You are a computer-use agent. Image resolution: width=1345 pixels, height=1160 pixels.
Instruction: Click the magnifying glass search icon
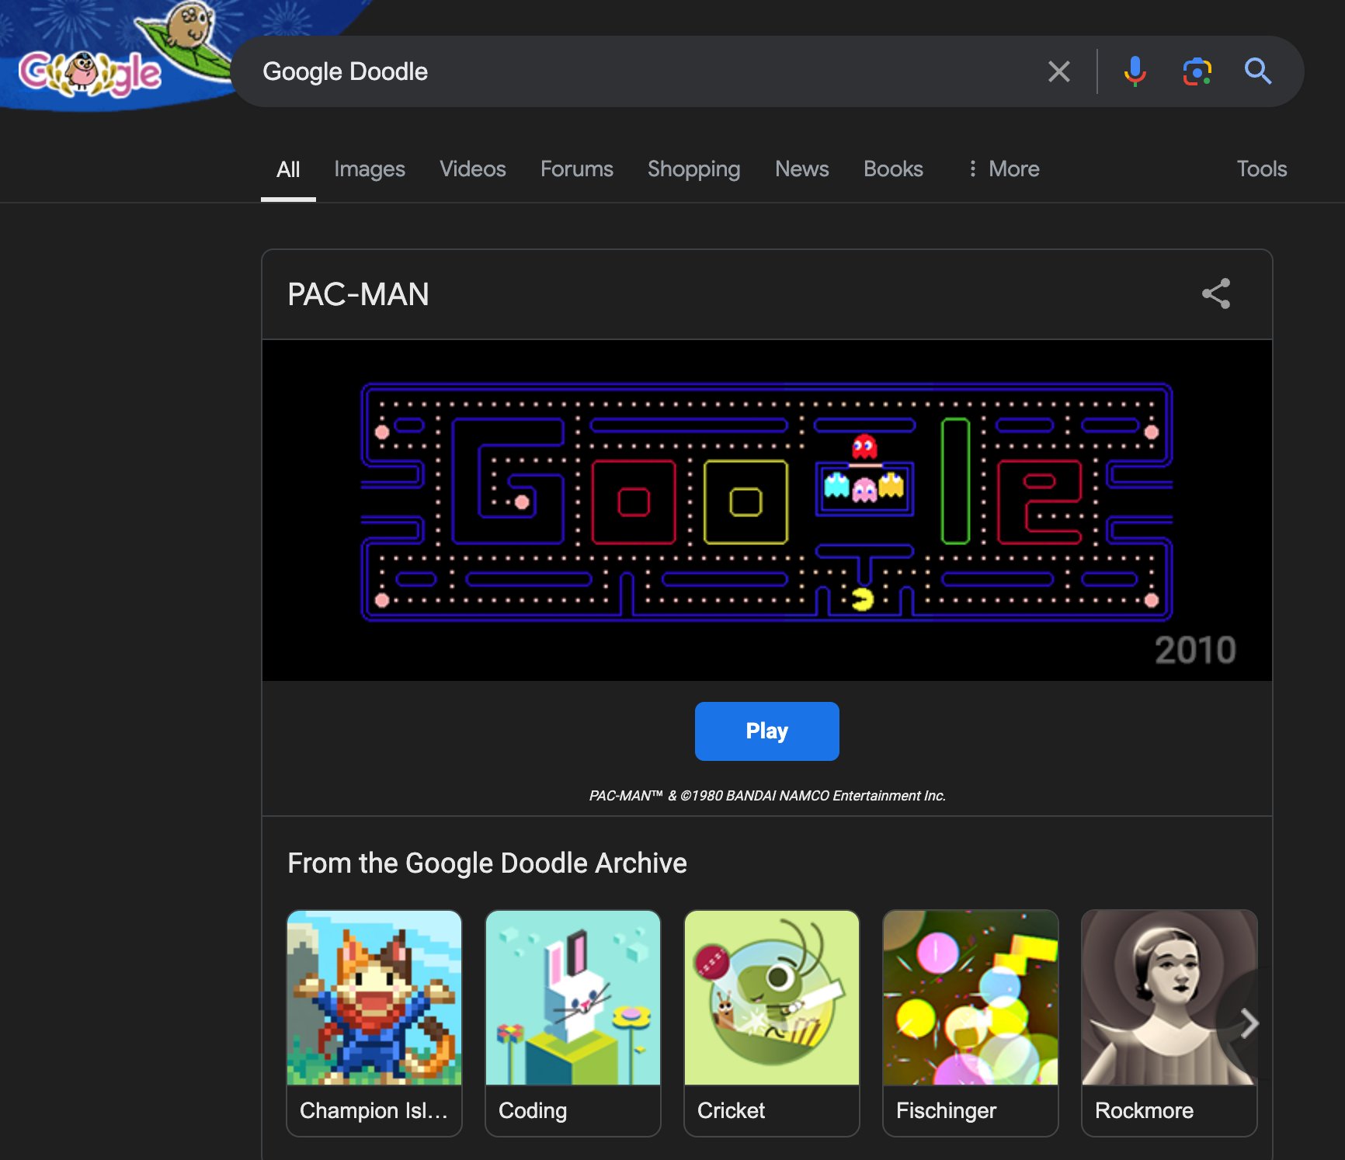click(1257, 71)
